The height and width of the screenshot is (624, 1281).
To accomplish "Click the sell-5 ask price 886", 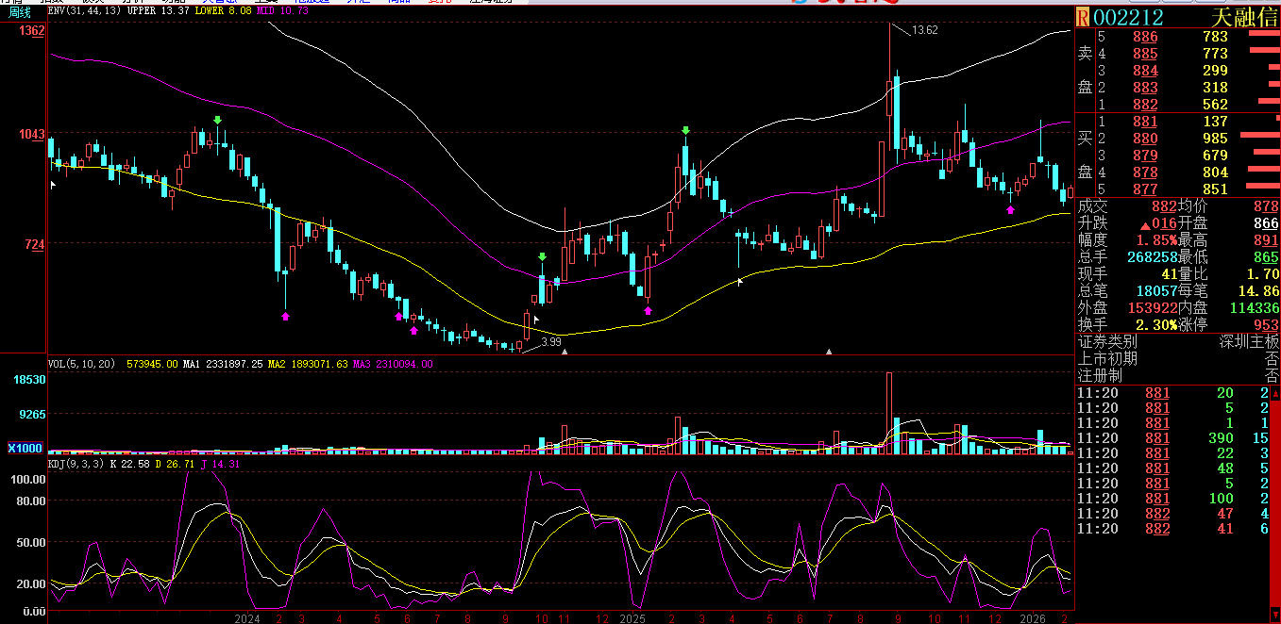I will pos(1145,37).
